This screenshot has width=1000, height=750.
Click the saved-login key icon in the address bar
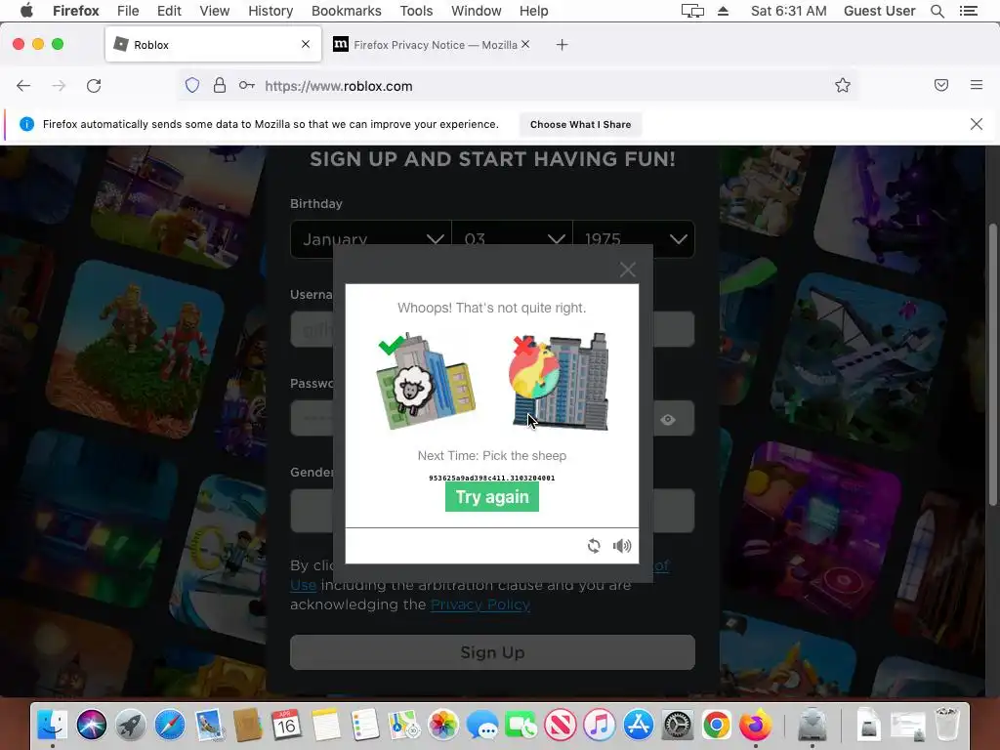(x=247, y=86)
